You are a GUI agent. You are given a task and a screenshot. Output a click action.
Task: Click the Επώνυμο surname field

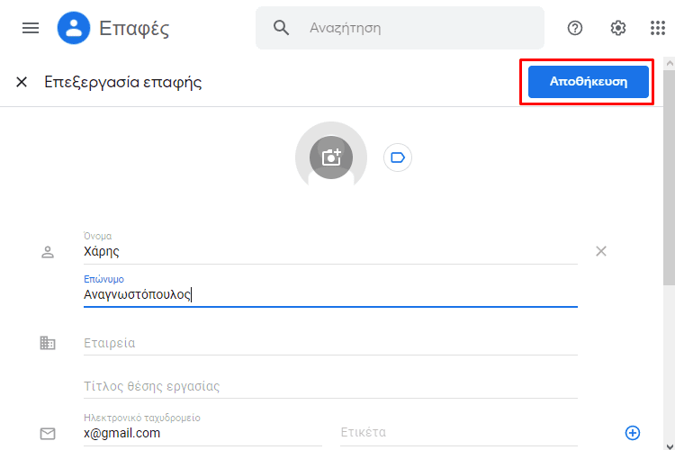pyautogui.click(x=330, y=291)
